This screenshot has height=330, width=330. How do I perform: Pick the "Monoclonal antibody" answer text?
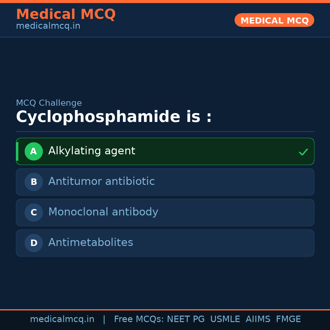(103, 212)
